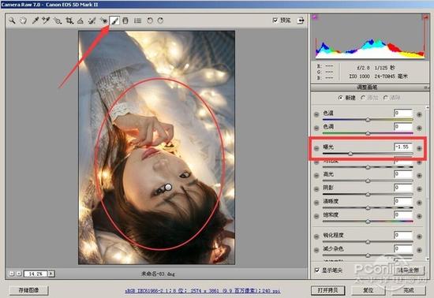Select the Hand tool
The width and height of the screenshot is (434, 298).
point(23,20)
